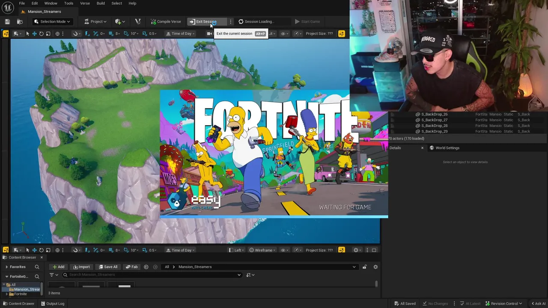Open the Window menu
The width and height of the screenshot is (548, 308).
(x=51, y=3)
